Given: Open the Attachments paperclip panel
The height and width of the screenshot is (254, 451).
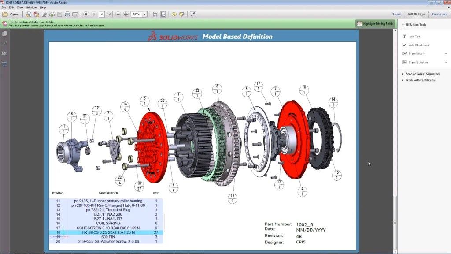Looking at the screenshot, I should click(4, 43).
